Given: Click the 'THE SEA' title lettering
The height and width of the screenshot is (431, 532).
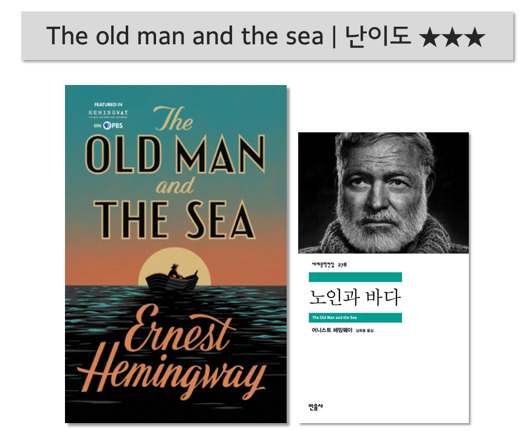Looking at the screenshot, I should [x=175, y=220].
